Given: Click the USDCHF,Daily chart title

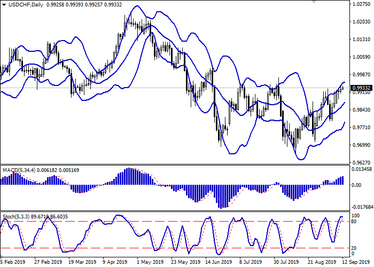Looking at the screenshot, I should click(26, 5).
